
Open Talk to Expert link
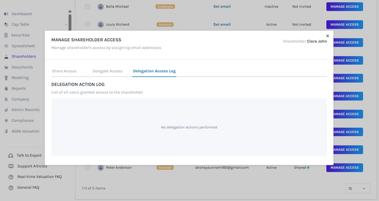pos(29,155)
